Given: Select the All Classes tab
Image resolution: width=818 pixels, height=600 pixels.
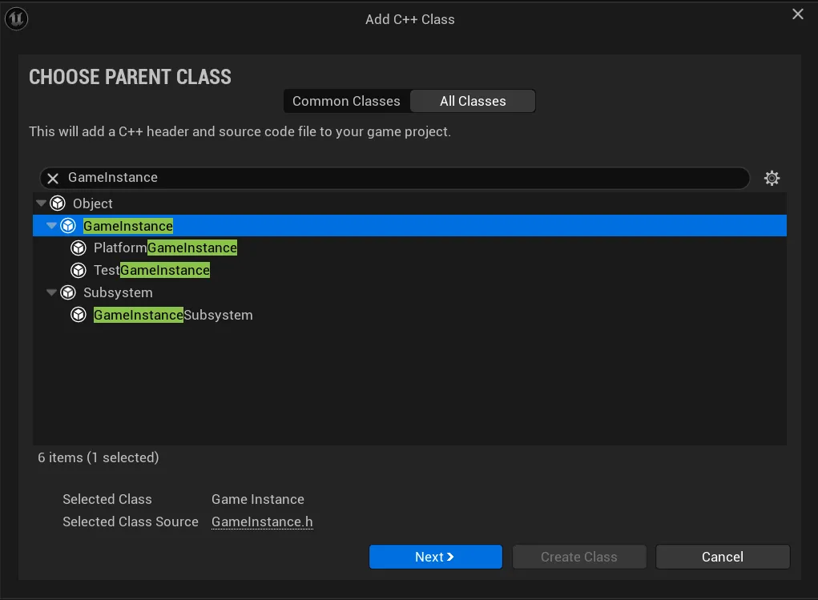Looking at the screenshot, I should point(473,101).
